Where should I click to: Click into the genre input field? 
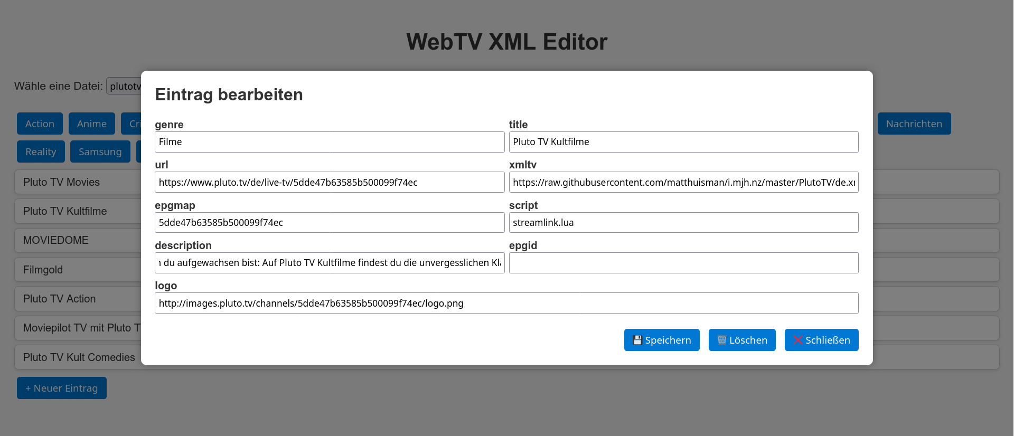(329, 142)
